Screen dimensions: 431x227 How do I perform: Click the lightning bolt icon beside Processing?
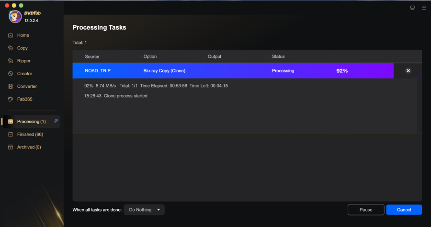click(56, 121)
